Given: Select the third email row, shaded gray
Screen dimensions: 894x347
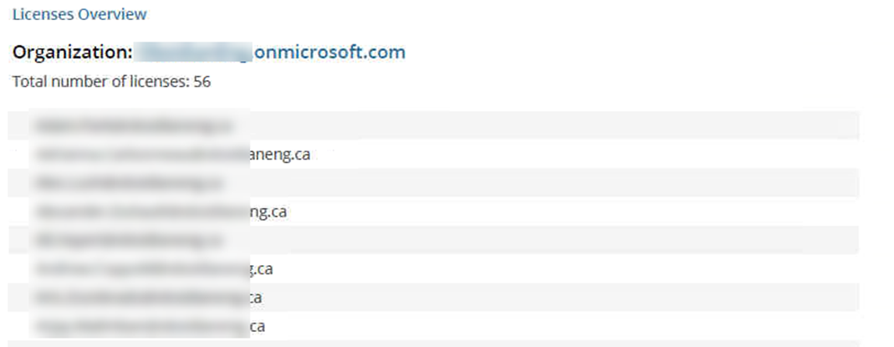Looking at the screenshot, I should [433, 182].
